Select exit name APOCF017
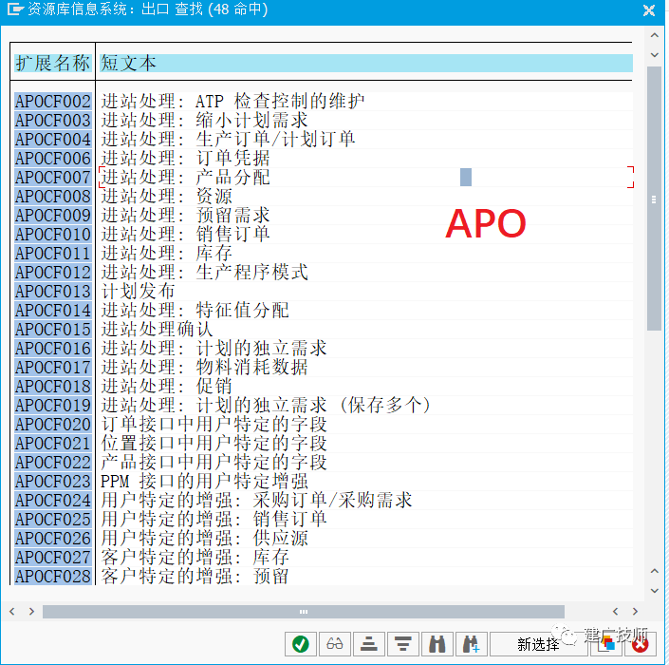The height and width of the screenshot is (665, 669). 53,368
